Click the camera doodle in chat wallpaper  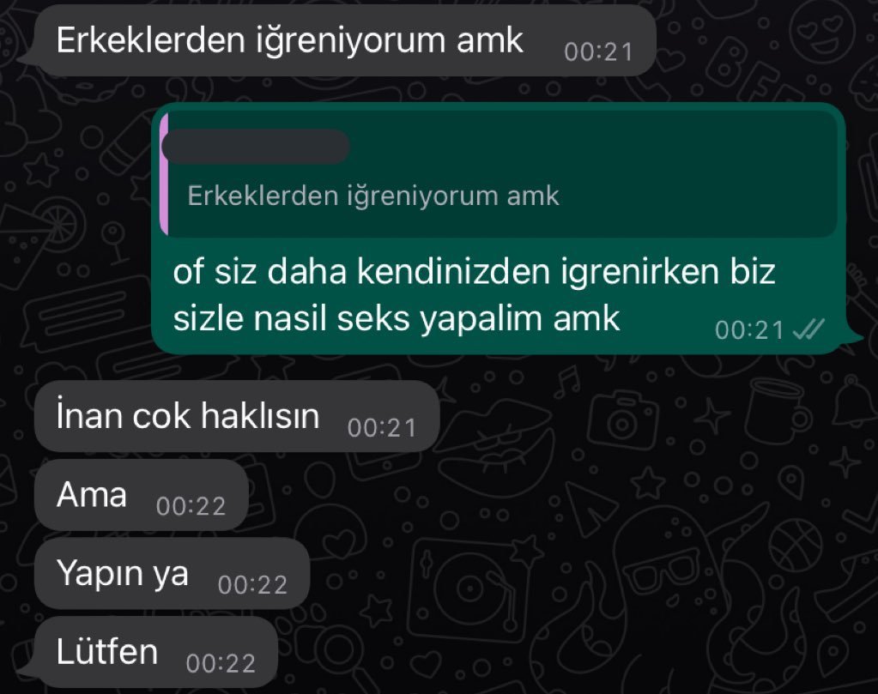(622, 421)
